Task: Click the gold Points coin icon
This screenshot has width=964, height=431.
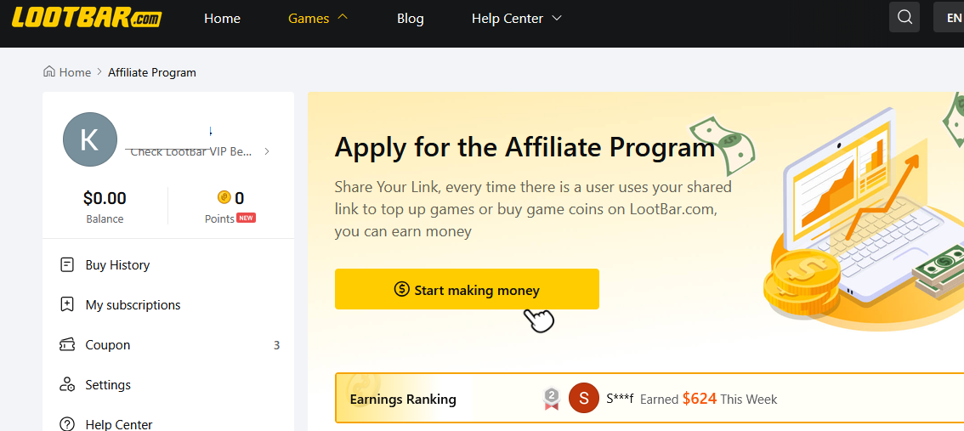Action: (x=224, y=197)
